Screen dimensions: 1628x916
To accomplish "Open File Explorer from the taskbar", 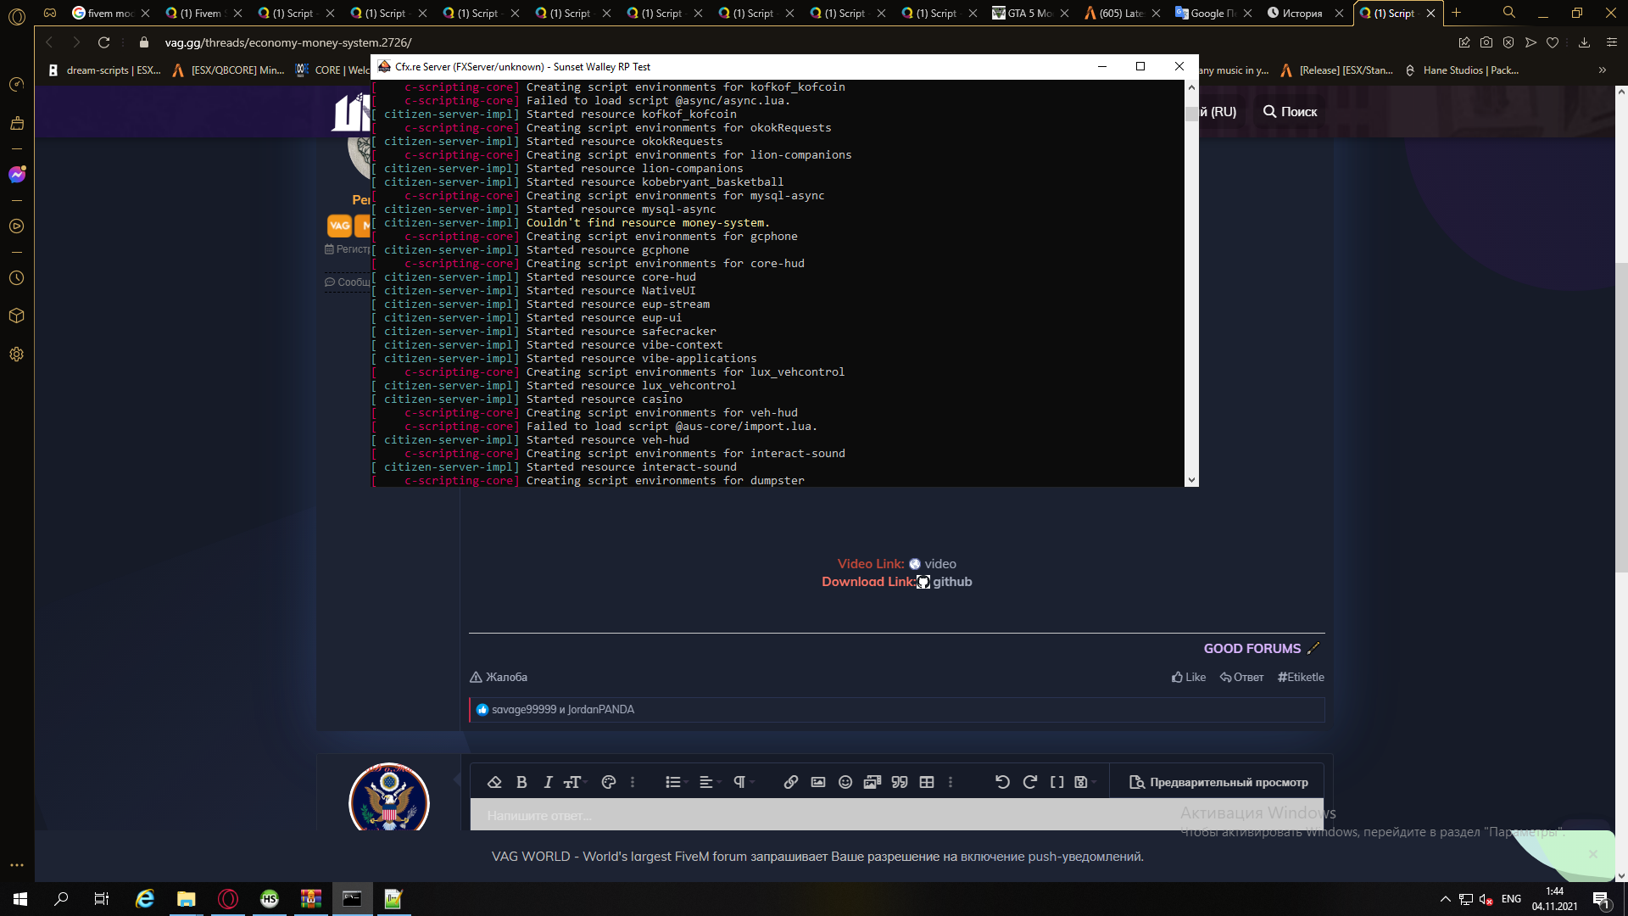I will [186, 899].
